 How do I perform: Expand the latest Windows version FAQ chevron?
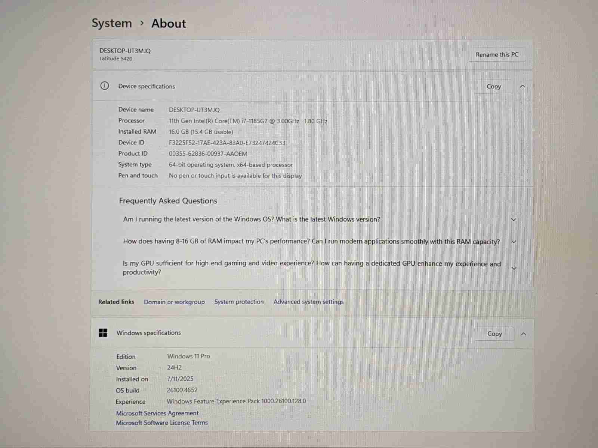point(514,220)
